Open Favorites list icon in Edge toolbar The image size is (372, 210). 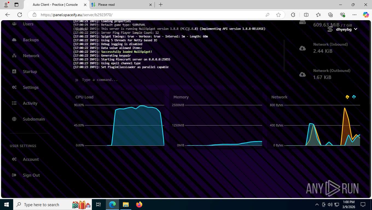point(318,15)
